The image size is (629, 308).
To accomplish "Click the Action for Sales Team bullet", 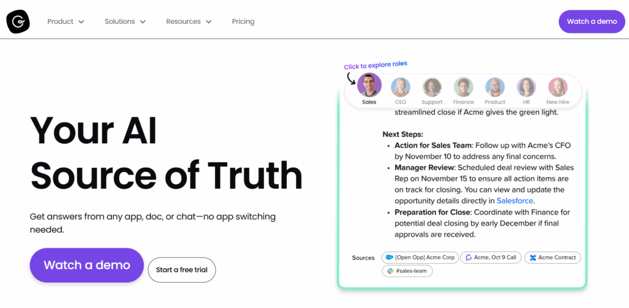I will point(483,151).
